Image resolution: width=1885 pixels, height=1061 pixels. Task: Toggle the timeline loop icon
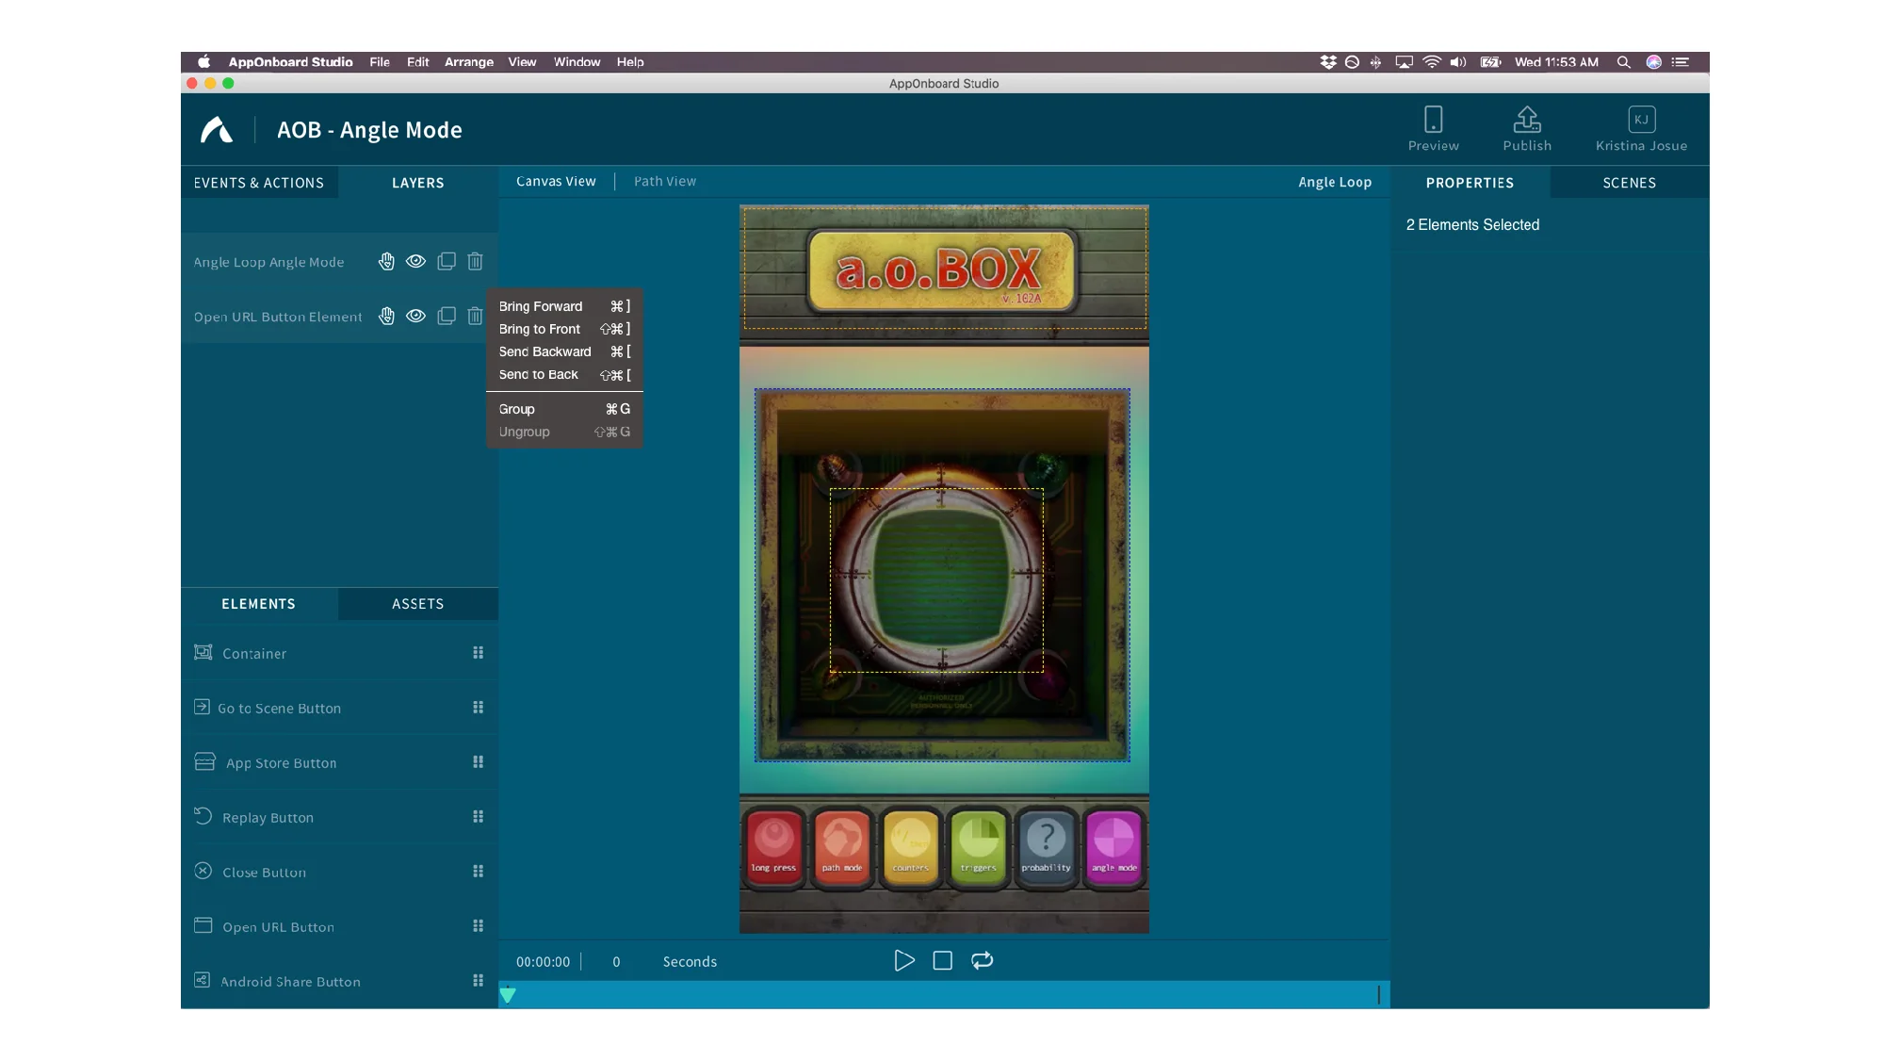(982, 960)
